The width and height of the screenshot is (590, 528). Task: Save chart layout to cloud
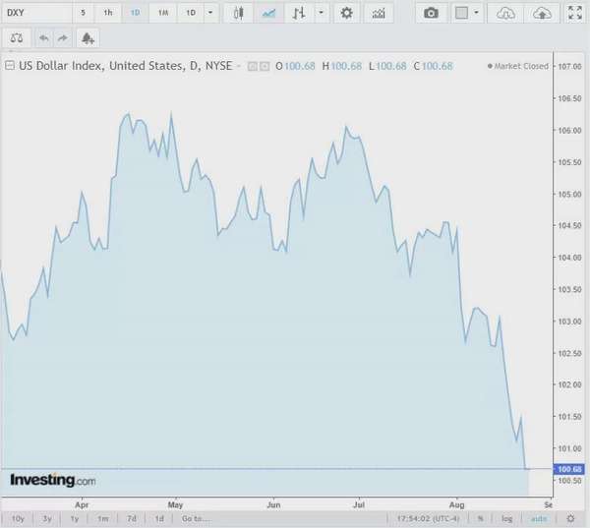click(542, 13)
